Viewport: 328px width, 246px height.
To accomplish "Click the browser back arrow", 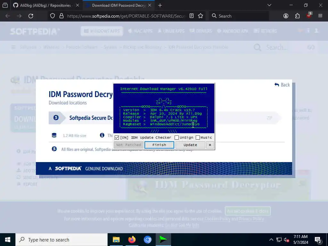I will (x=8, y=16).
